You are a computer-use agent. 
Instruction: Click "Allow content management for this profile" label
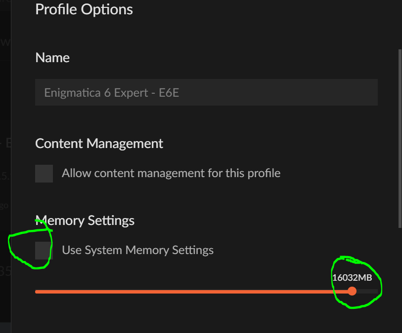click(171, 173)
